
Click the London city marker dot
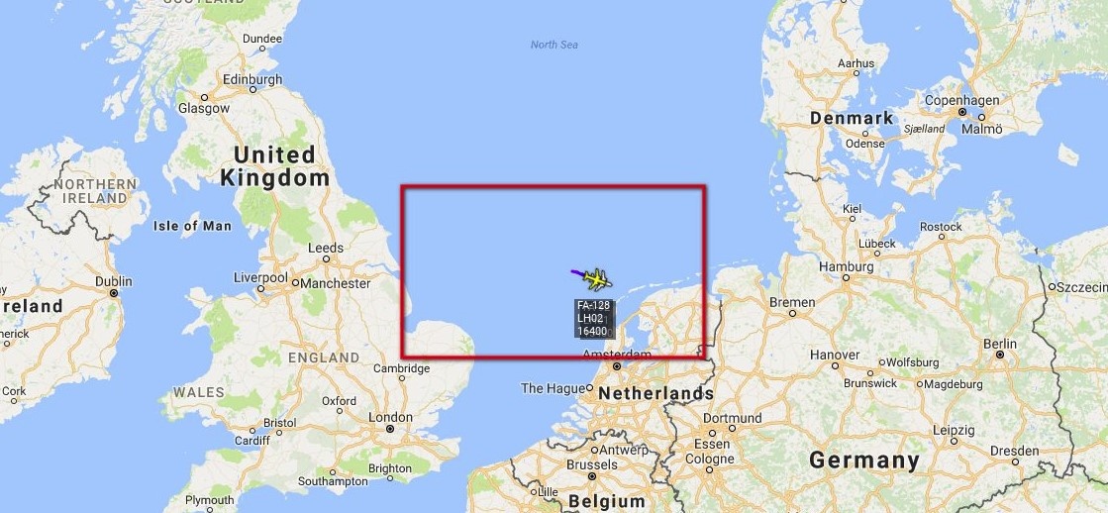389,429
